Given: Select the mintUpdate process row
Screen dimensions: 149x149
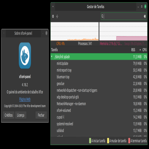Looking at the screenshot, I should (x=99, y=63).
